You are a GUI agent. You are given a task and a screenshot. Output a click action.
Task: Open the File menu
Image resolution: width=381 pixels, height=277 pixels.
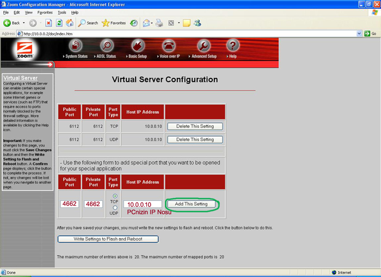click(x=6, y=13)
